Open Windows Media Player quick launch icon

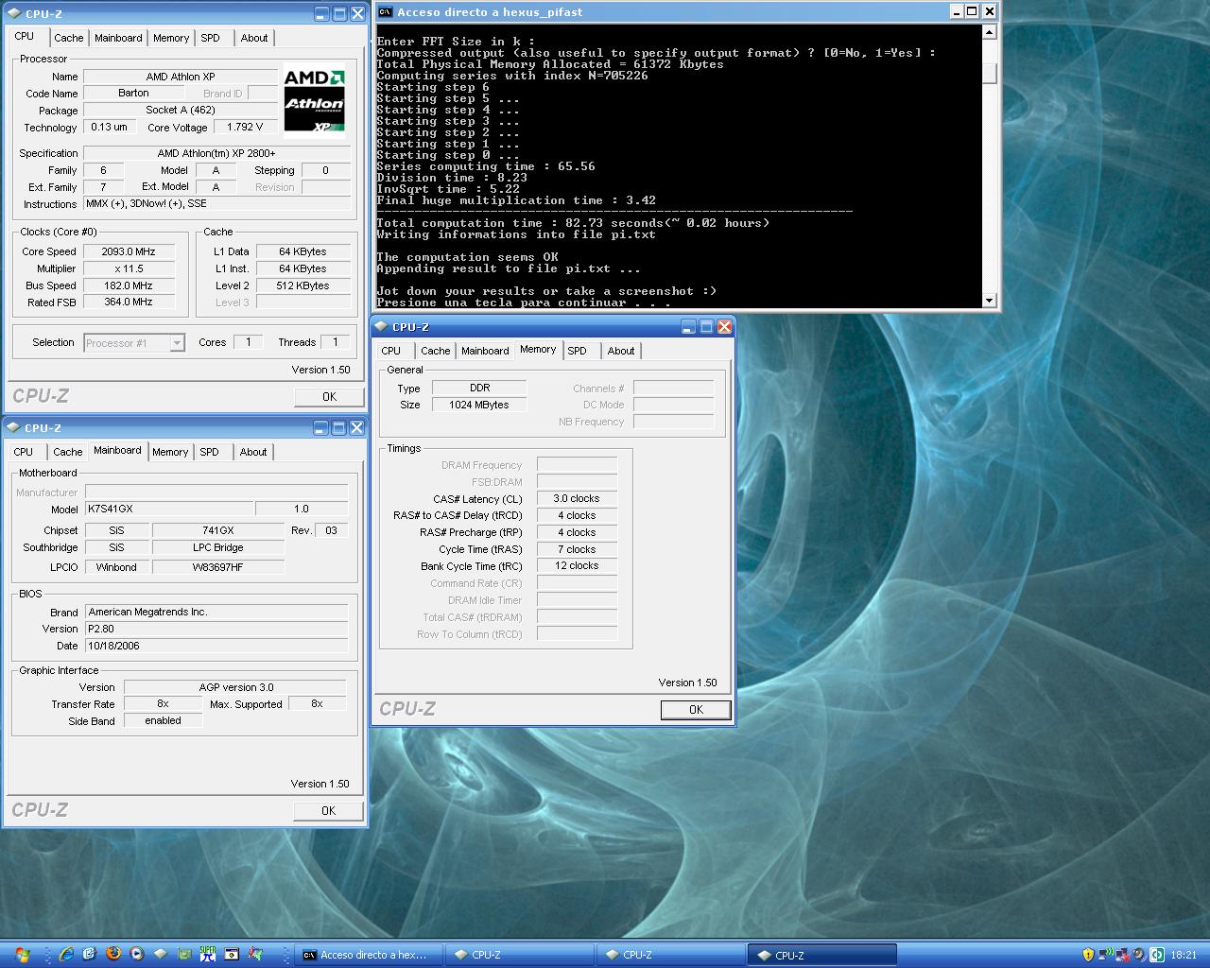(137, 954)
